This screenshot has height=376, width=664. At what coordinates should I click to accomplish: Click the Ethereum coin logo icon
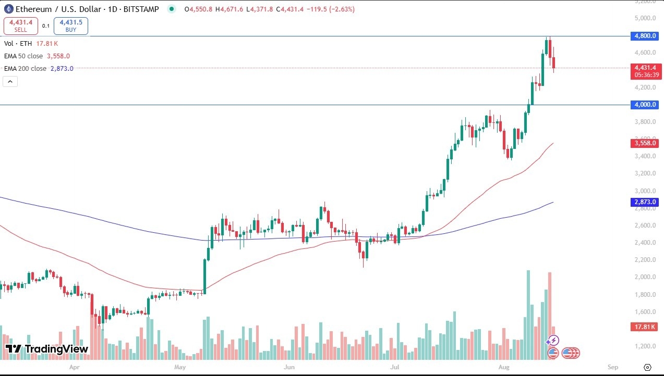point(9,9)
